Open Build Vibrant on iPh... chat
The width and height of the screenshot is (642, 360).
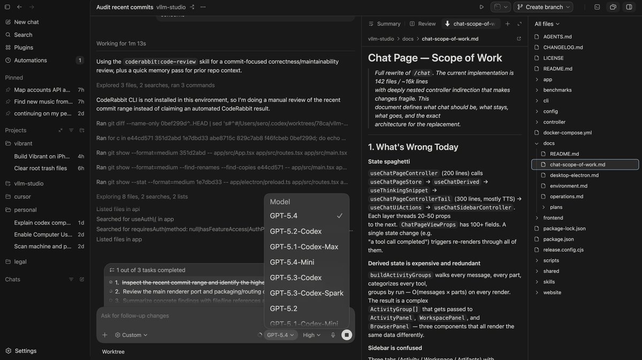point(42,156)
